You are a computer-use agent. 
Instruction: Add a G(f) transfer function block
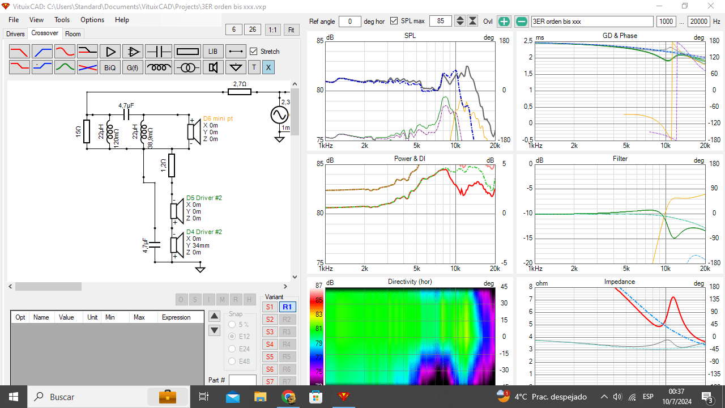pyautogui.click(x=133, y=67)
